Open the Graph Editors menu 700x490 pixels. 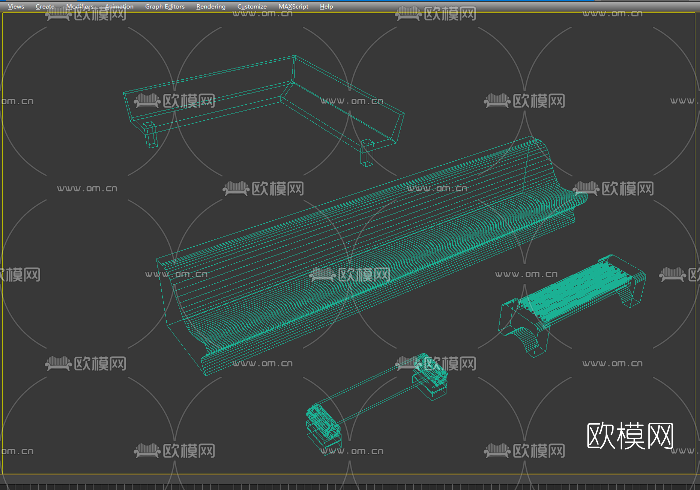coord(165,6)
